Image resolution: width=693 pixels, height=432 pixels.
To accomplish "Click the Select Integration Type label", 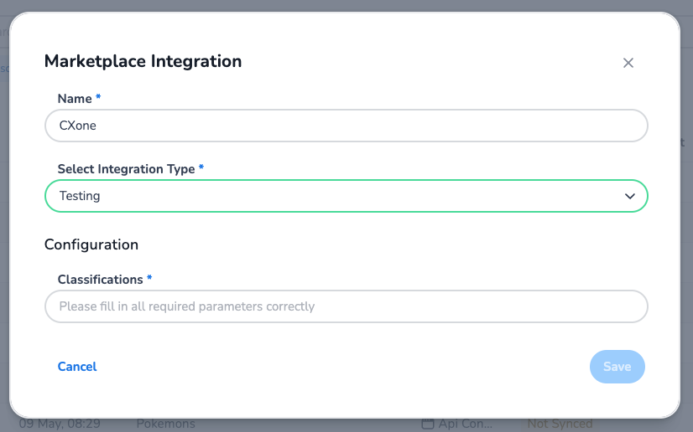I will tap(126, 169).
